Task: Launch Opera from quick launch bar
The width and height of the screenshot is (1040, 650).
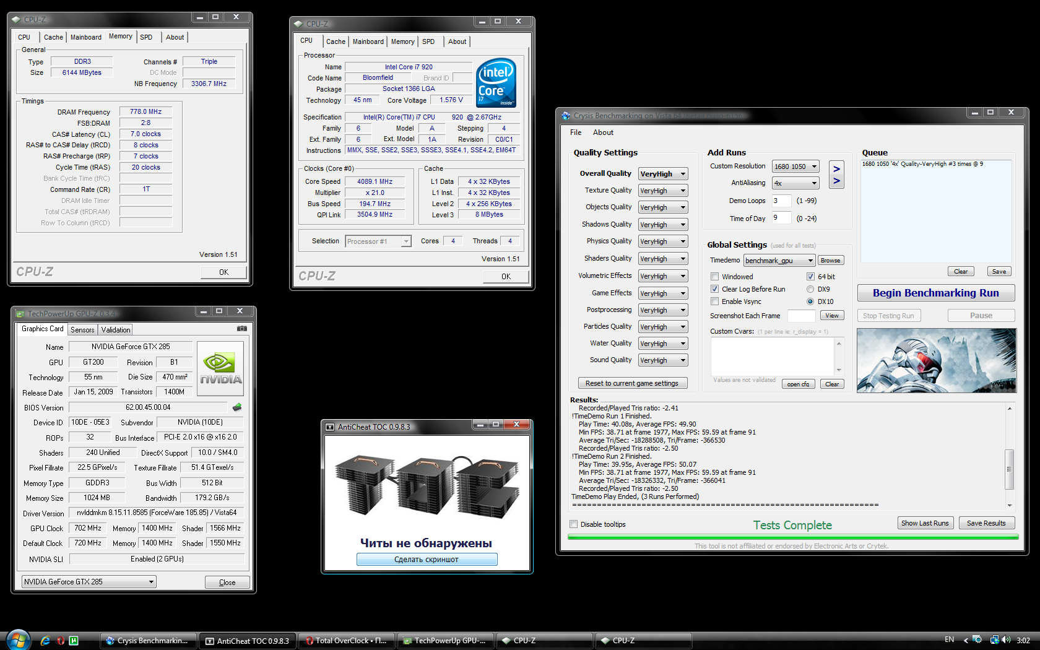Action: (60, 641)
